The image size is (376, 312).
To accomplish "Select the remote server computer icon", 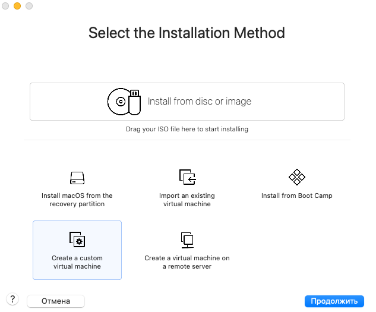I will pos(187,240).
